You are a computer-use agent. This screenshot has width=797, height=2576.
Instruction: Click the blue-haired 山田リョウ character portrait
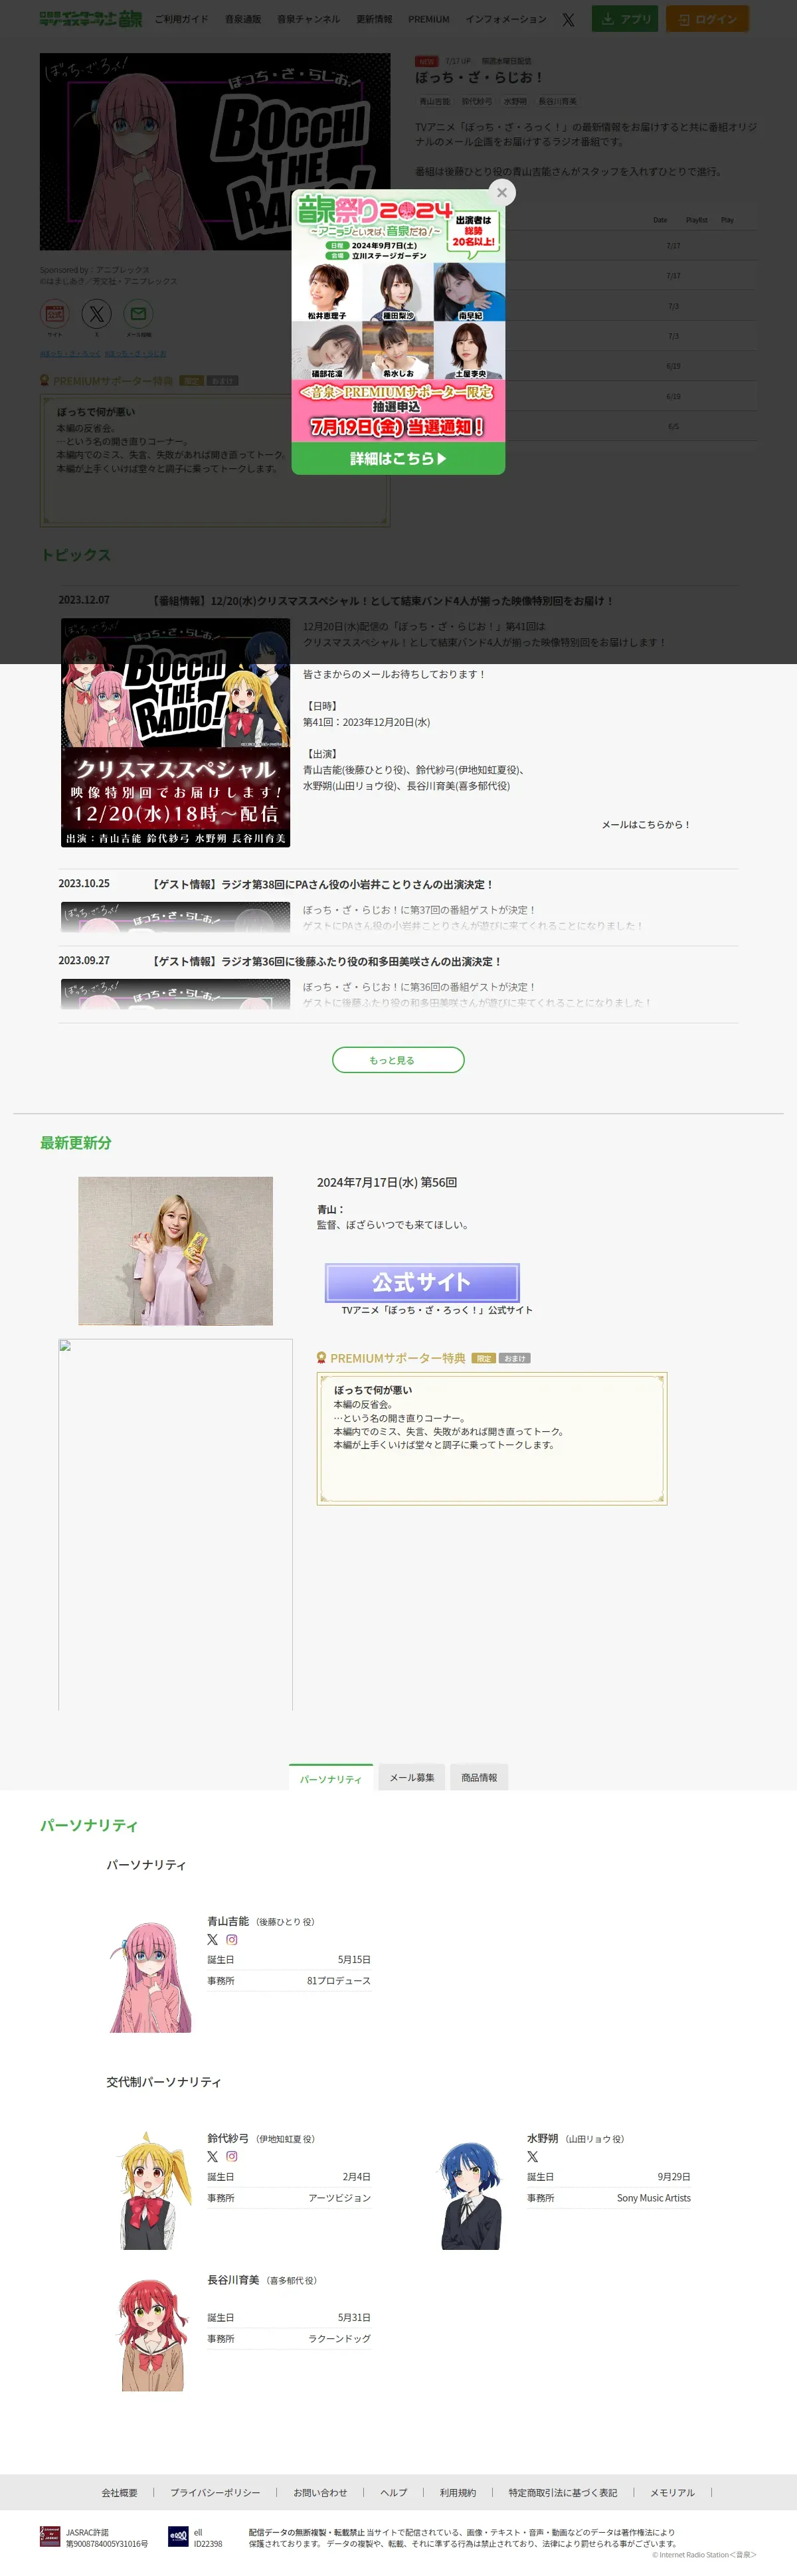tap(470, 2195)
